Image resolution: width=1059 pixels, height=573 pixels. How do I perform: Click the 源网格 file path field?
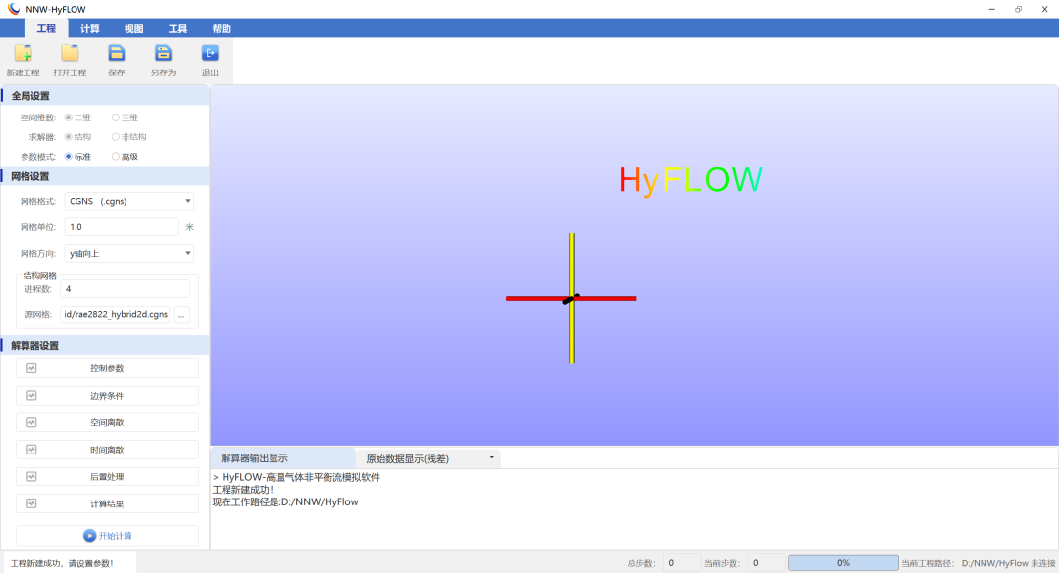tap(115, 314)
